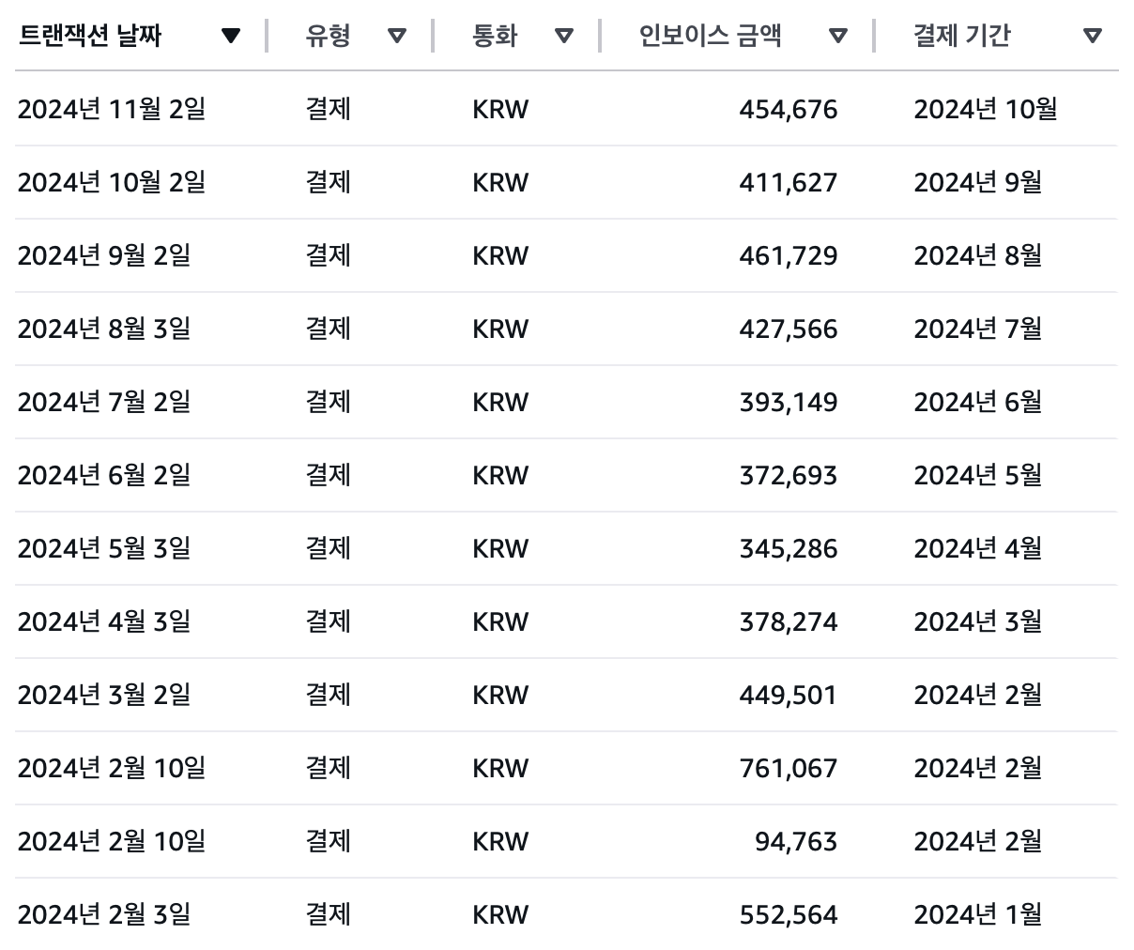Sort by 트랜잭션 날짜 filled arrow icon
The image size is (1134, 950).
point(230,37)
